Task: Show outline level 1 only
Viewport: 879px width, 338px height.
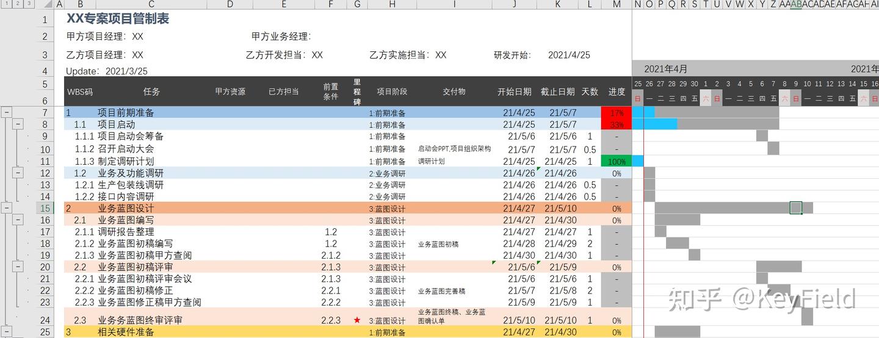Action: click(6, 4)
